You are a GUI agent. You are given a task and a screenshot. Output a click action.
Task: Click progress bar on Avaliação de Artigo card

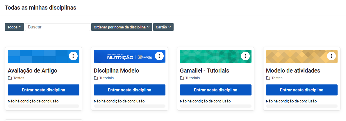44,106
